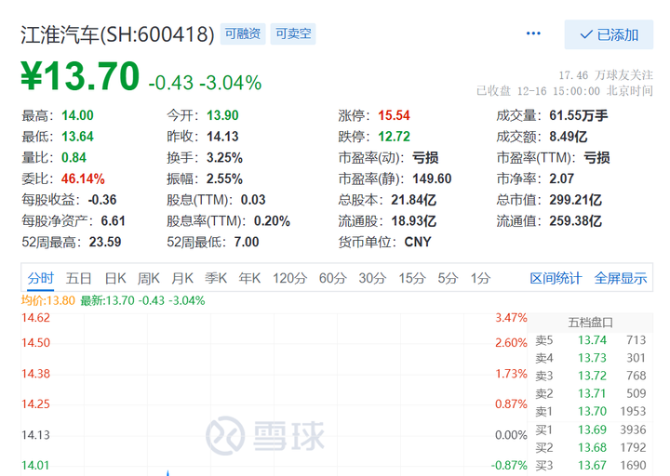
Task: Click the stock title 江淮汽车(SH:600418)
Action: 117,34
